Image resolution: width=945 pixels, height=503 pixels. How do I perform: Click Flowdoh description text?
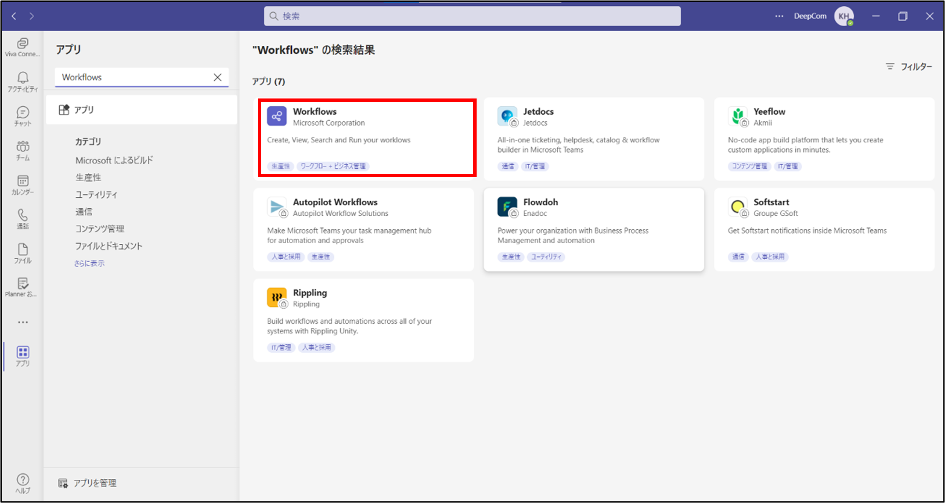click(573, 236)
